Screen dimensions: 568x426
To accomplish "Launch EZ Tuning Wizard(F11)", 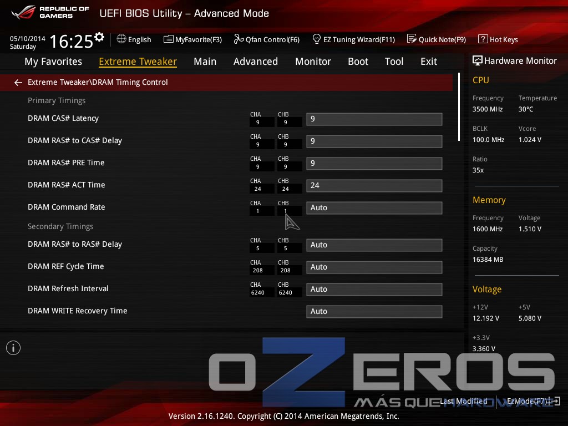I will (x=353, y=39).
